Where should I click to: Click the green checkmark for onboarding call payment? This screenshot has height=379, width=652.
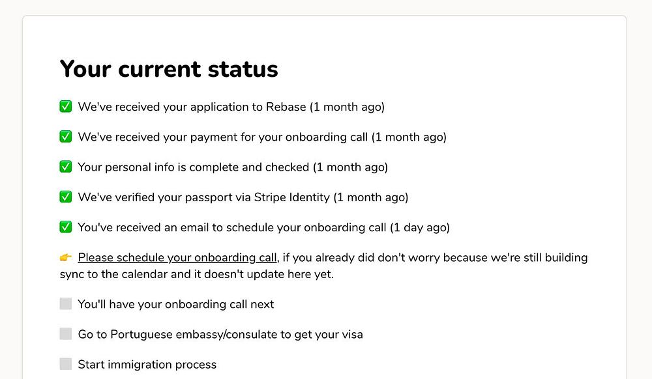pos(66,137)
